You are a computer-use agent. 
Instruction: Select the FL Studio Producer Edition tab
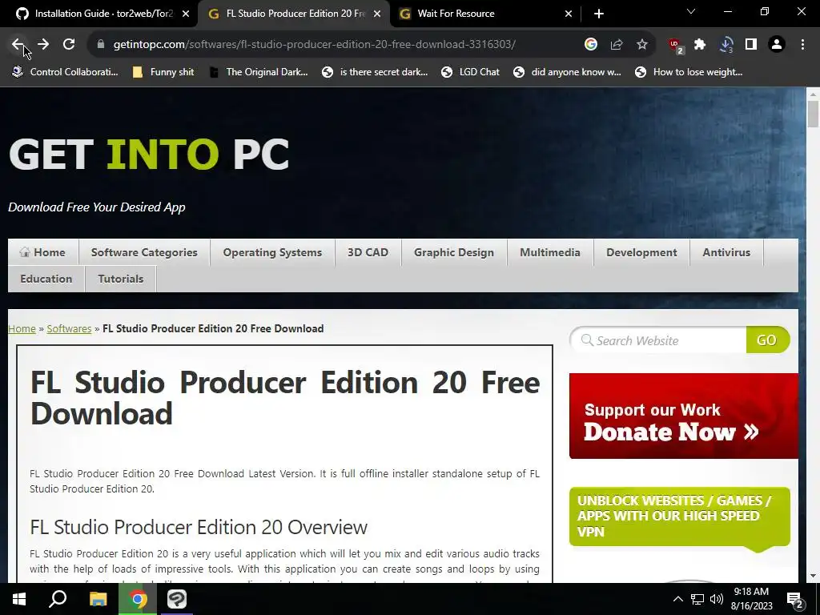tap(294, 14)
